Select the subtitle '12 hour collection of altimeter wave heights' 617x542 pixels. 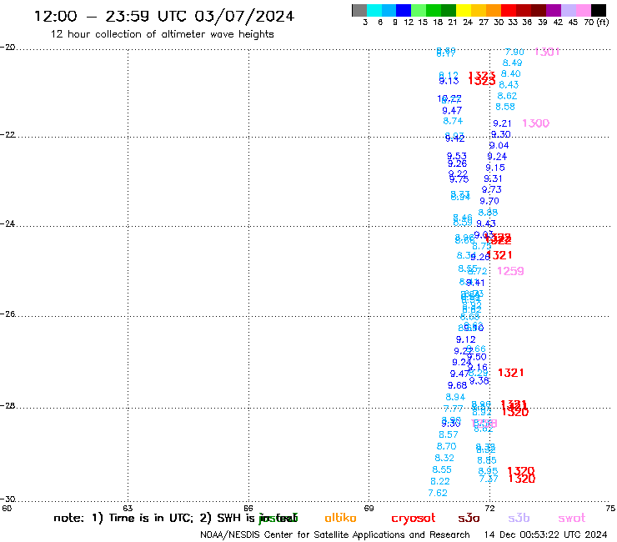[162, 34]
